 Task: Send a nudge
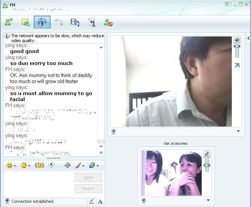40,165
